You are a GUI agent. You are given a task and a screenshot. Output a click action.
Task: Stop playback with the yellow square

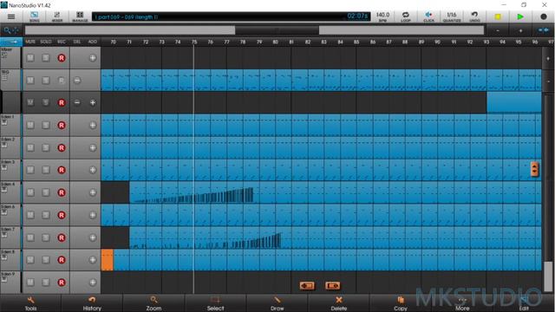498,16
